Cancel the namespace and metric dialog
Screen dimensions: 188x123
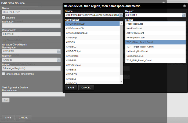(x=86, y=88)
